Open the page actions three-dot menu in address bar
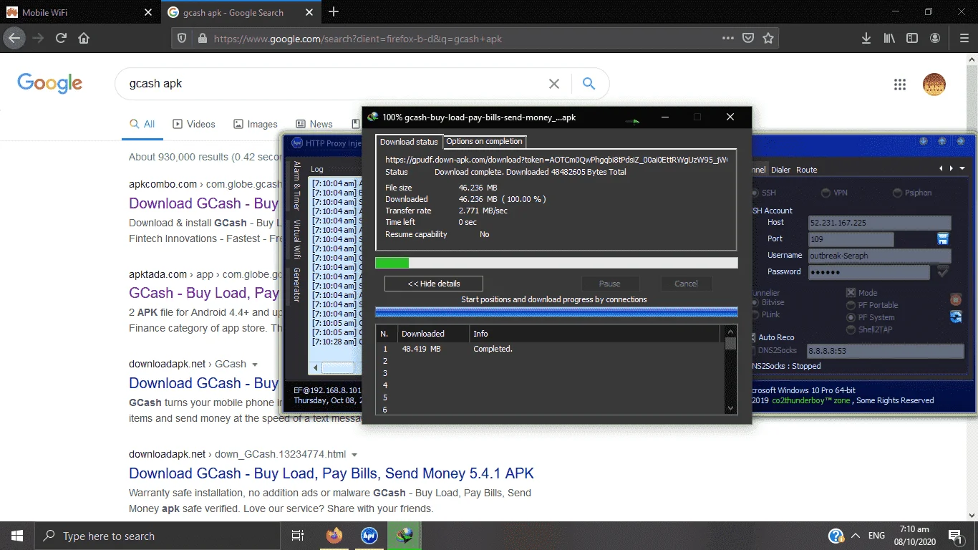This screenshot has height=550, width=978. (x=727, y=39)
